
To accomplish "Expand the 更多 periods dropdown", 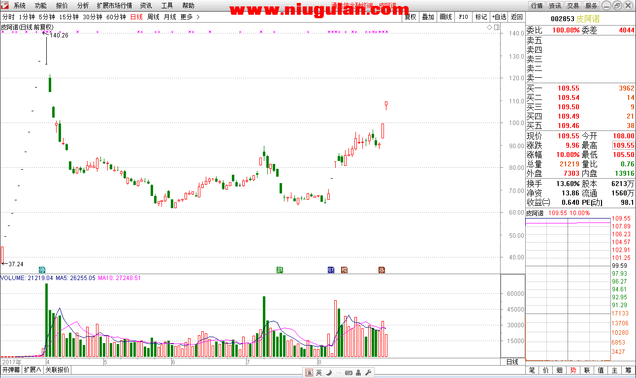I will [190, 17].
